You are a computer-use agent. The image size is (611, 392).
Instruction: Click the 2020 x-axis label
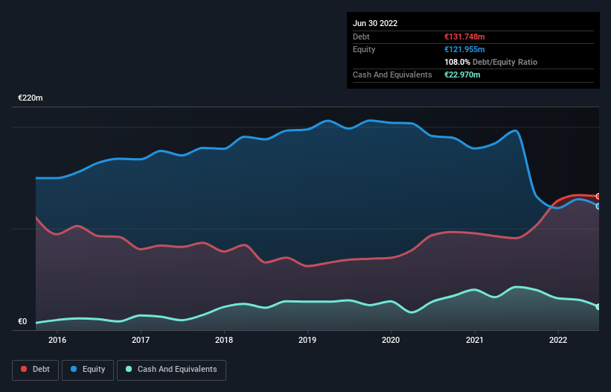(391, 340)
